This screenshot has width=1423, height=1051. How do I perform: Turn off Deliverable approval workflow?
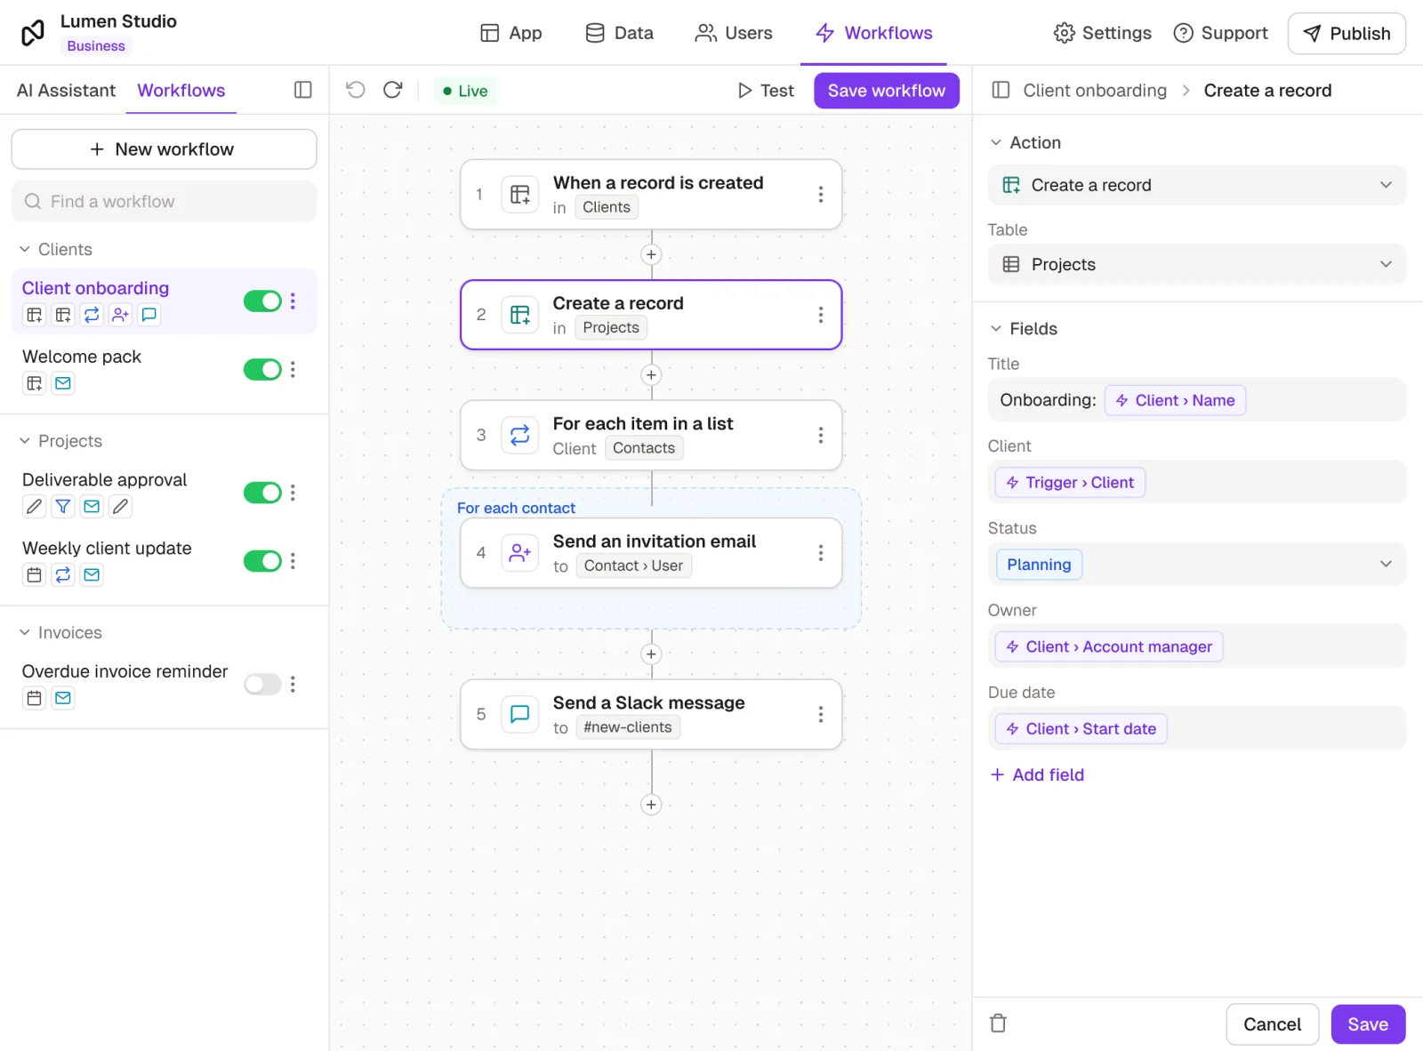point(262,493)
